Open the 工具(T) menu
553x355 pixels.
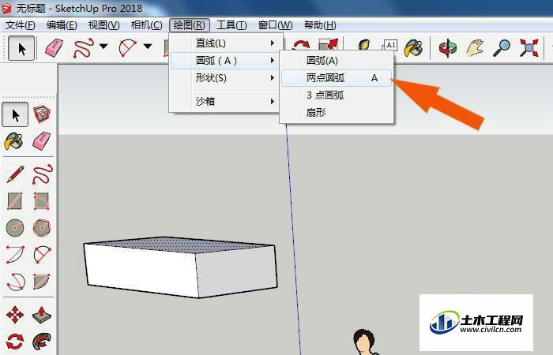pos(231,25)
